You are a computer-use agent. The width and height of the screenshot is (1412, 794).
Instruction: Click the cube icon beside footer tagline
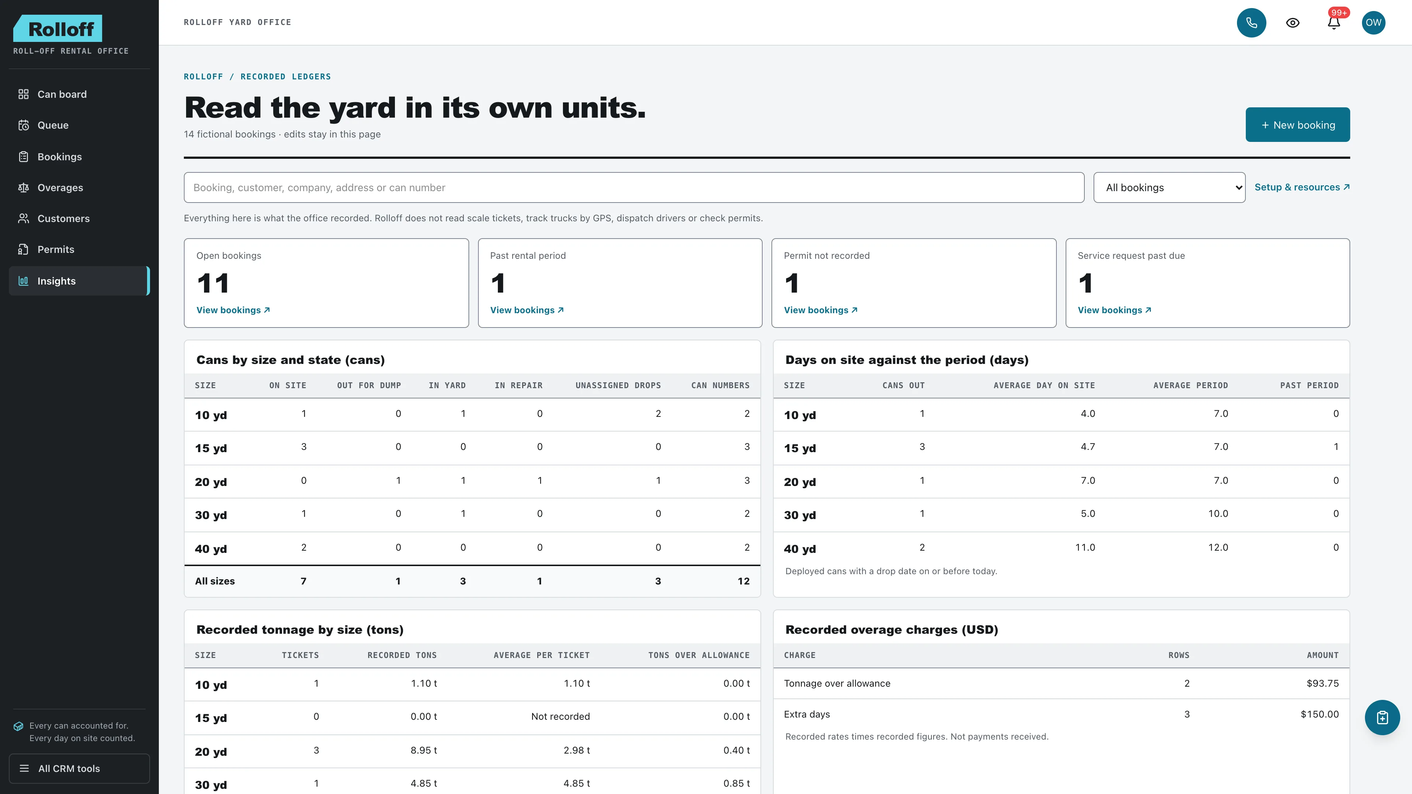pos(18,726)
